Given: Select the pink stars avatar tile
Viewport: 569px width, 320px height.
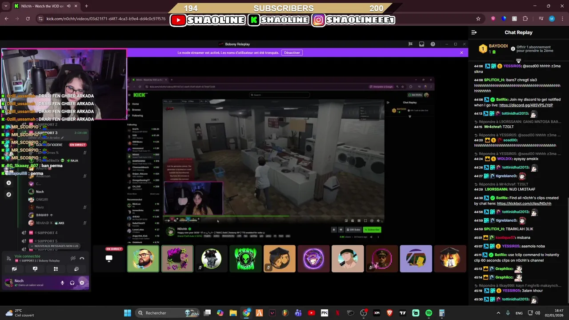Looking at the screenshot, I should click(x=177, y=259).
